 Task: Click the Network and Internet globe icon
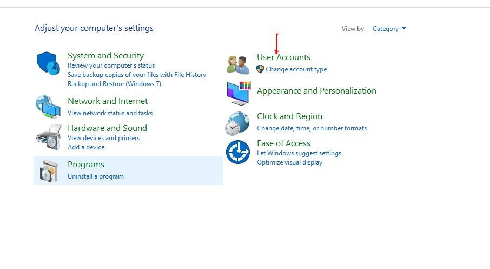[x=48, y=107]
